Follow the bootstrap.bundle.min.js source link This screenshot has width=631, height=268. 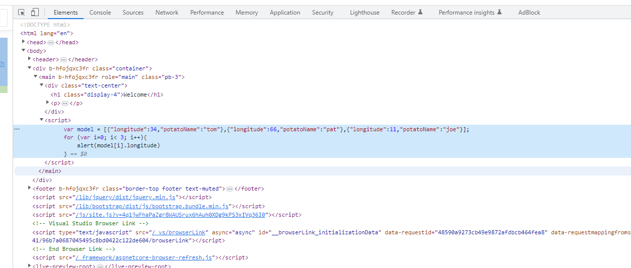pyautogui.click(x=152, y=206)
